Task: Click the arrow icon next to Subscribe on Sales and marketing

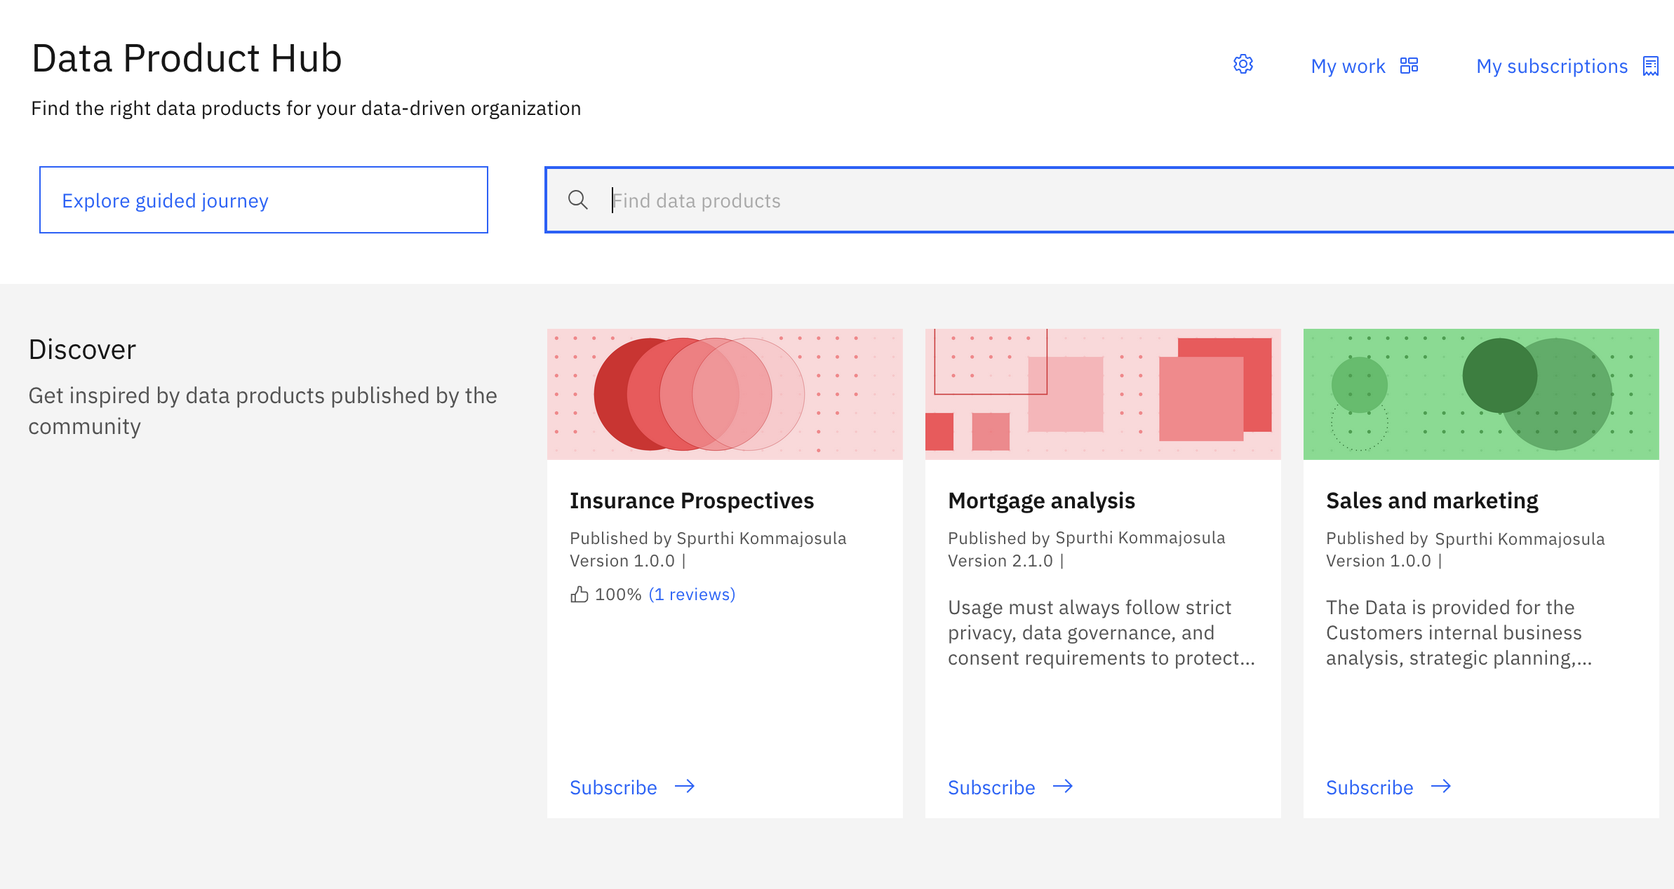Action: (1441, 787)
